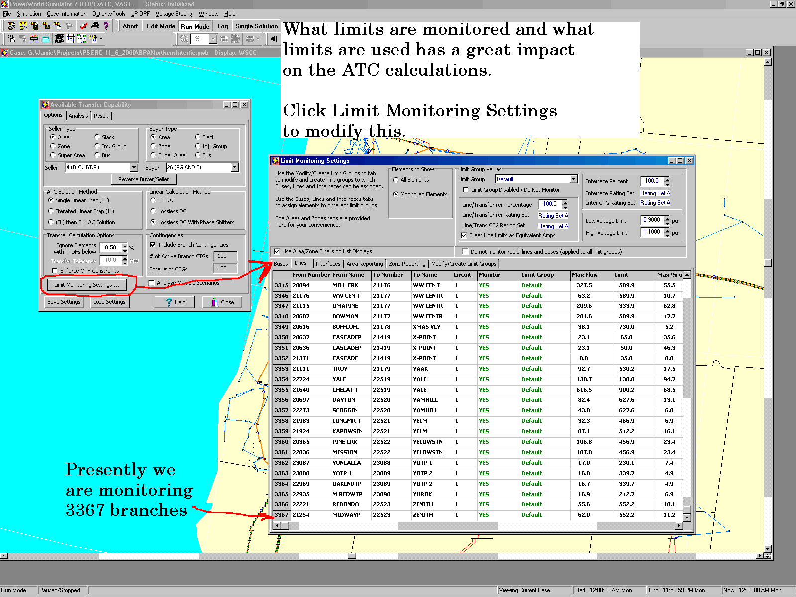
Task: Expand the Limit Group Default dropdown
Action: [x=573, y=179]
